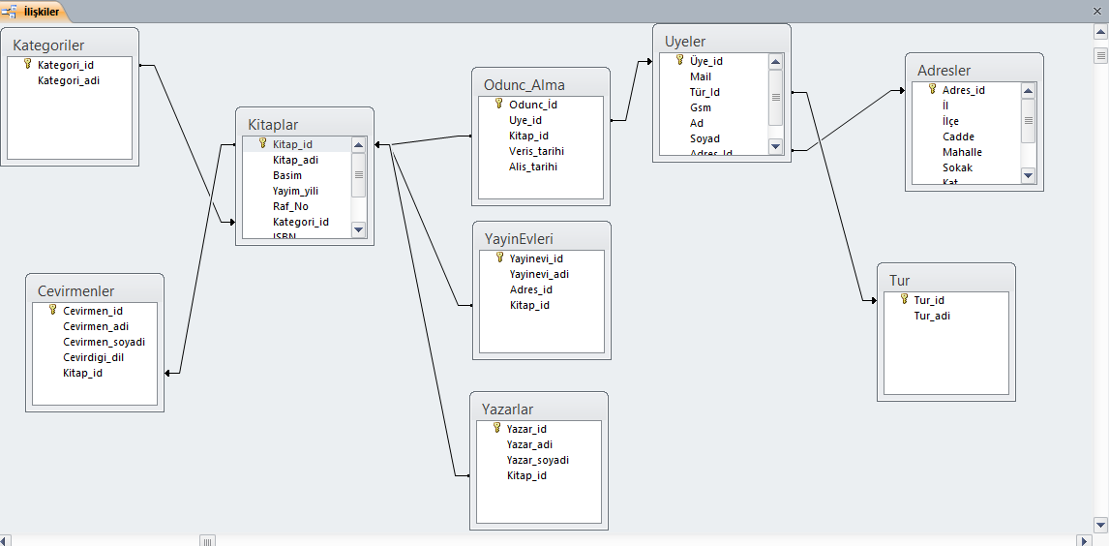Select Cevirdigi_dil field in Cevirmenler table
Viewport: 1109px width, 546px height.
coord(93,357)
